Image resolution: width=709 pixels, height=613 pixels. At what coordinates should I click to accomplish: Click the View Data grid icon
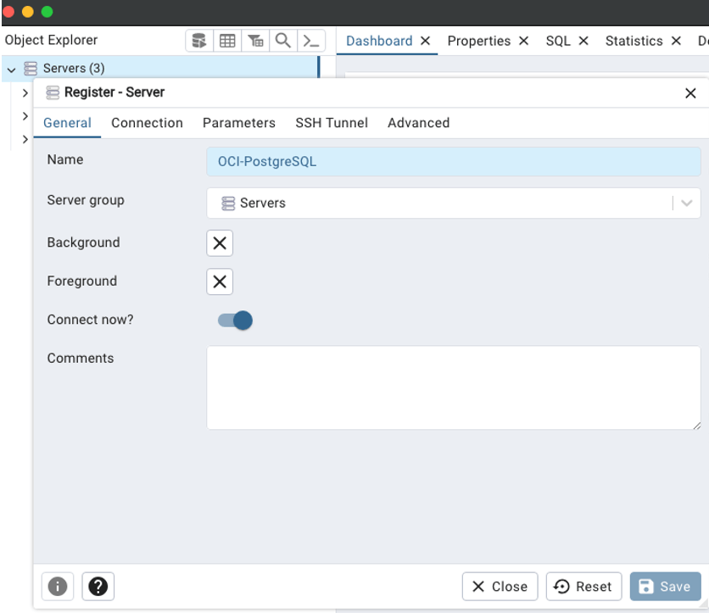pyautogui.click(x=227, y=40)
